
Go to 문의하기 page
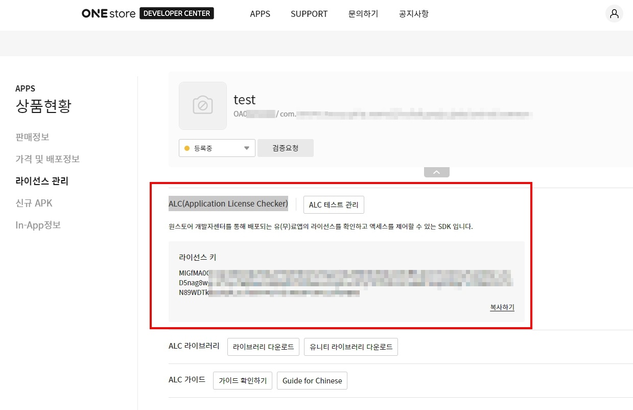(x=363, y=14)
